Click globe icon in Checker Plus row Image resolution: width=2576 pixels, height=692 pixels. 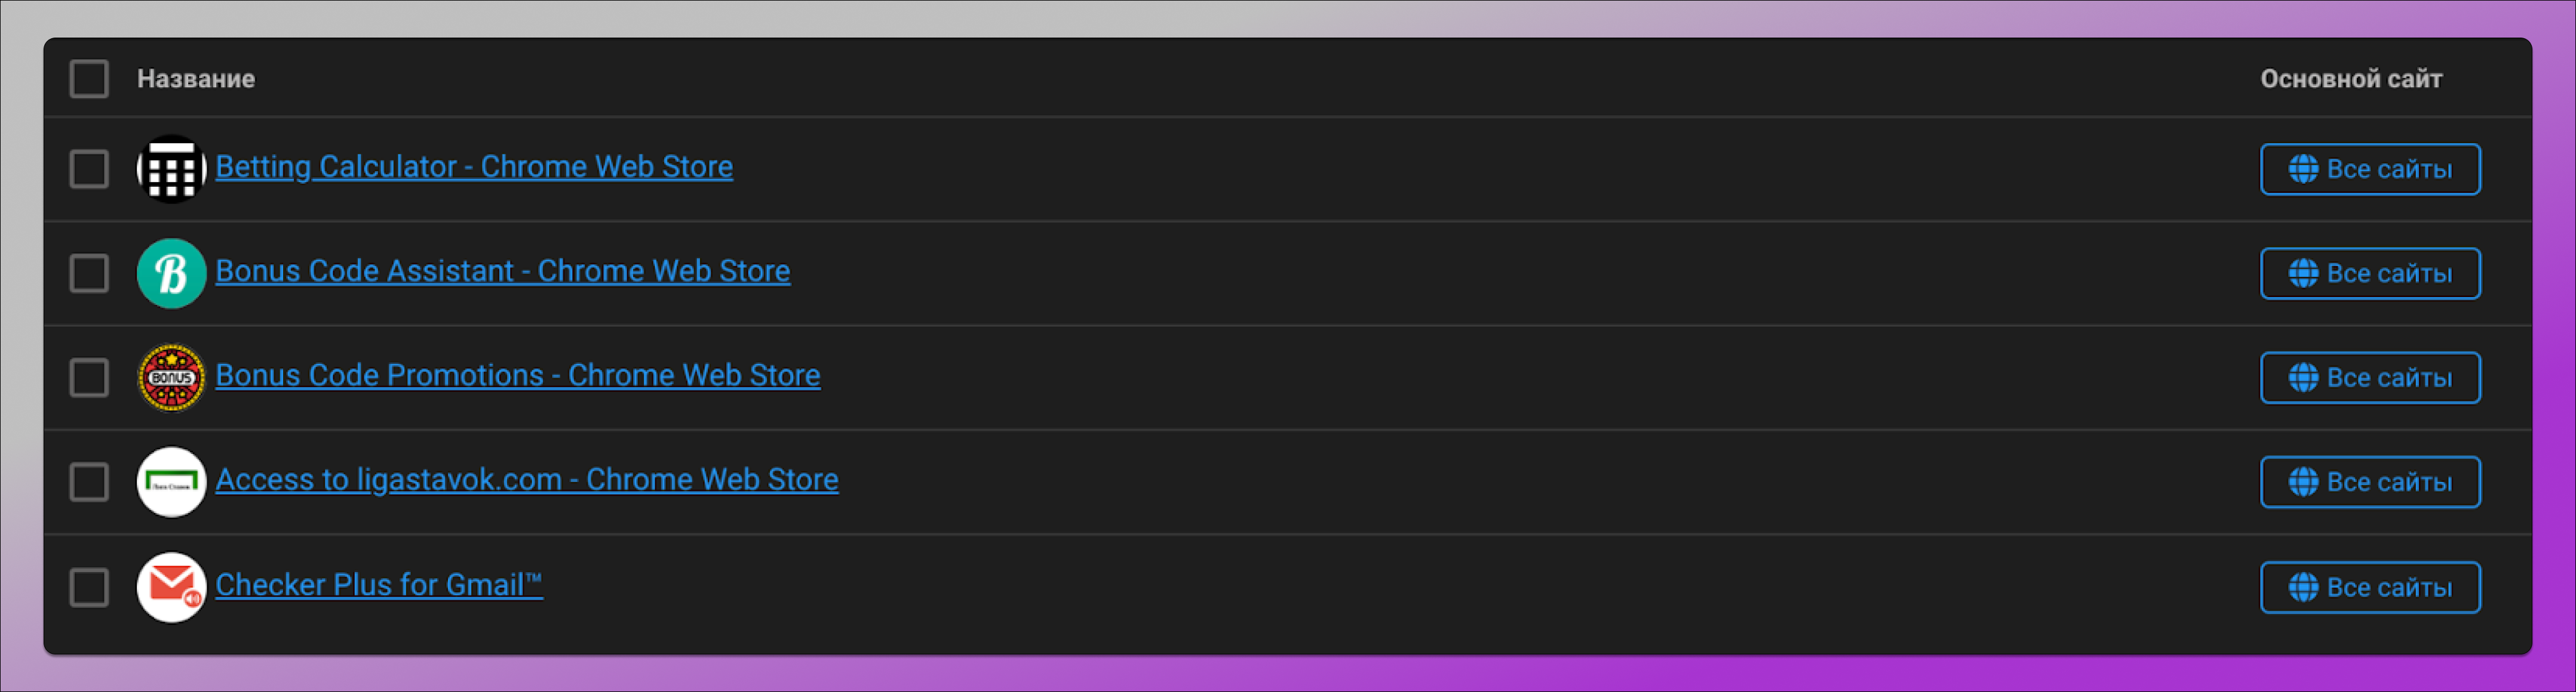click(2303, 587)
